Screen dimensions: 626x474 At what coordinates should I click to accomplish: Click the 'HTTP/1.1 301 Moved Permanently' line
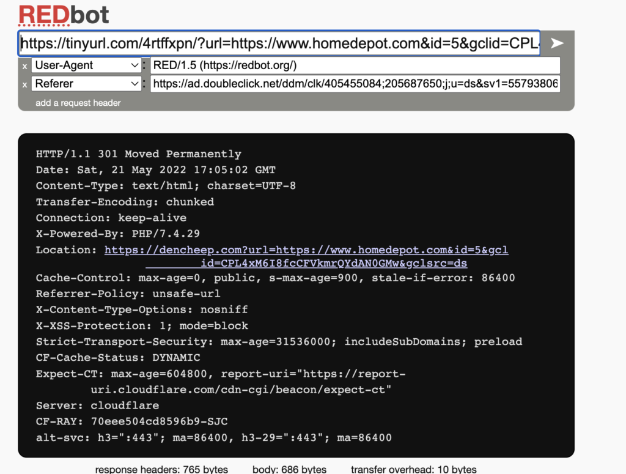point(139,154)
